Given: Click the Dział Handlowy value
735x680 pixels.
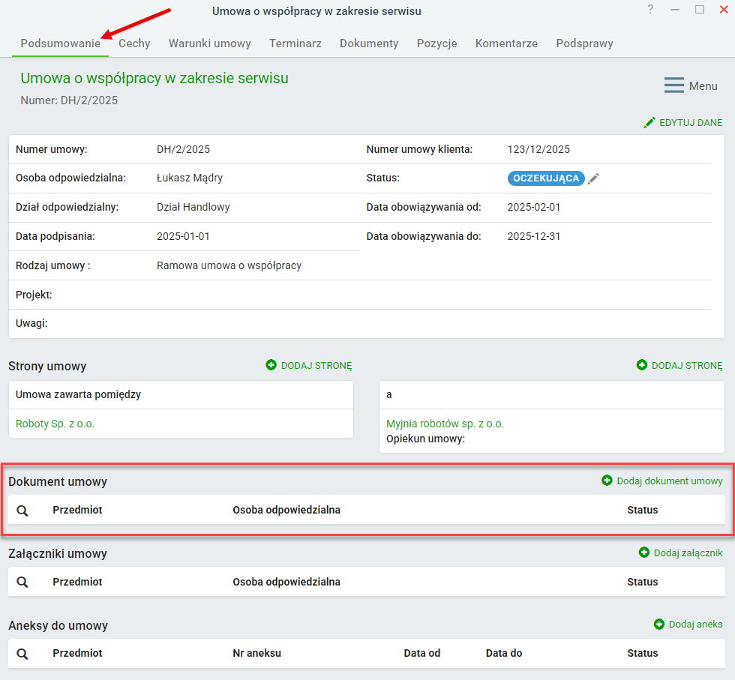Looking at the screenshot, I should (193, 207).
